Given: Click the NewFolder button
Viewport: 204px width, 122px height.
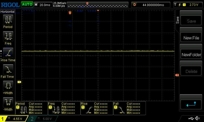Looking at the screenshot, I should [191, 55].
